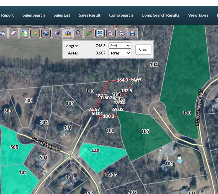Viewport: 218px width, 194px height.
Task: Open the length units dropdown showing feet
Action: tap(120, 46)
